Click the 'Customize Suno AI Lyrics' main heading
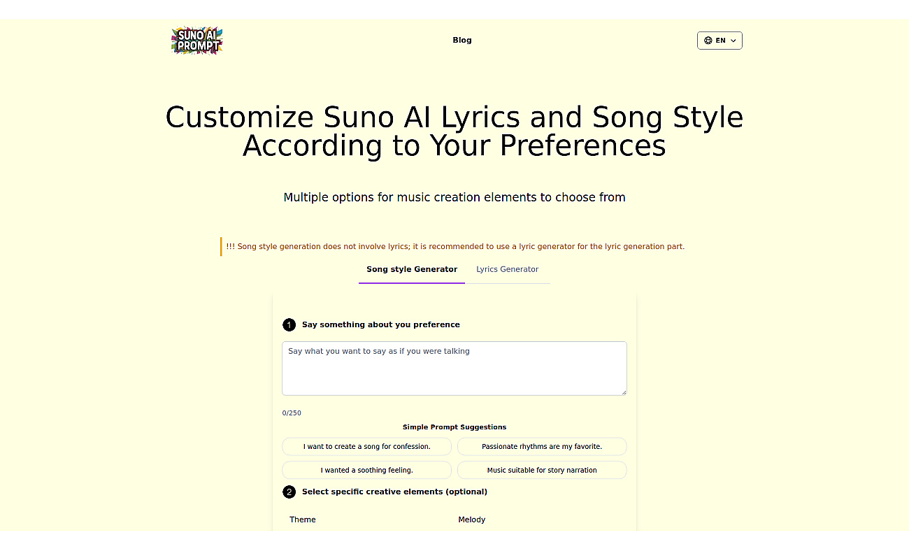Screen dimensions: 909x551 [454, 131]
